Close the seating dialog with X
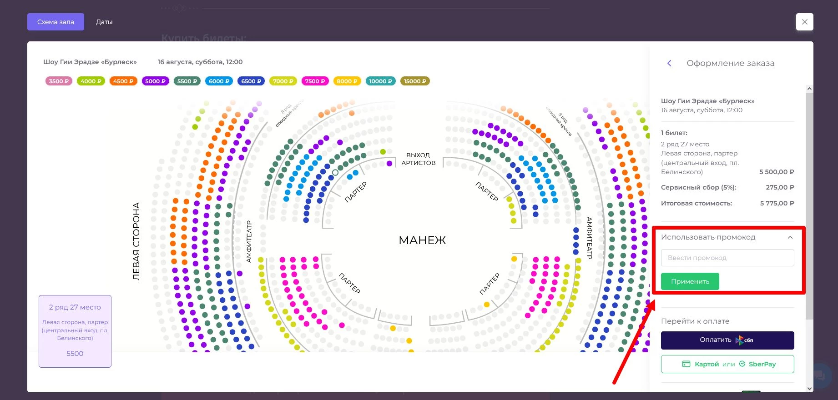This screenshot has width=838, height=400. click(804, 22)
